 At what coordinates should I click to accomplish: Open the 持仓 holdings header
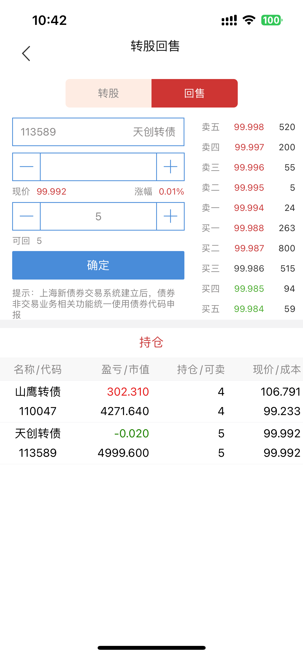coord(151,342)
